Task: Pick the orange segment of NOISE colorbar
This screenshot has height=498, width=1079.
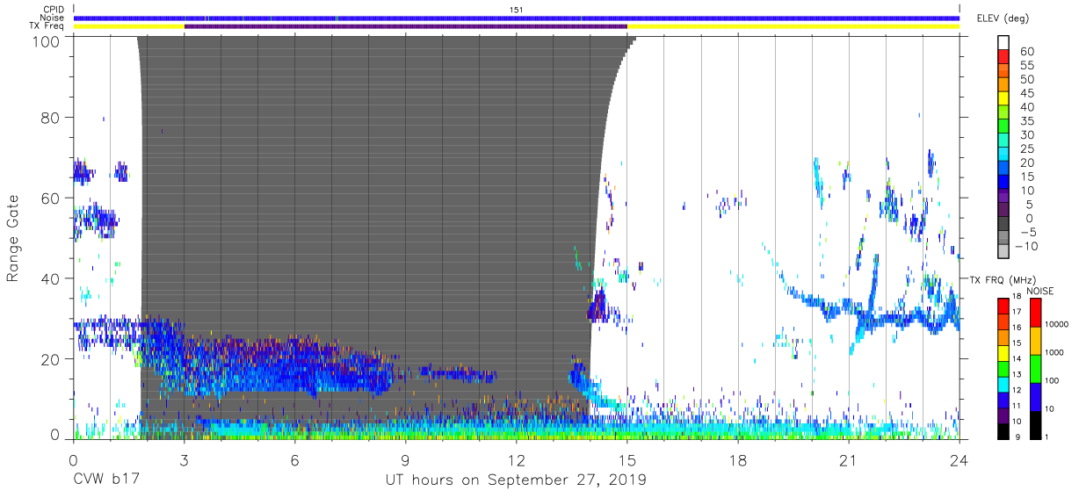Action: (1036, 340)
